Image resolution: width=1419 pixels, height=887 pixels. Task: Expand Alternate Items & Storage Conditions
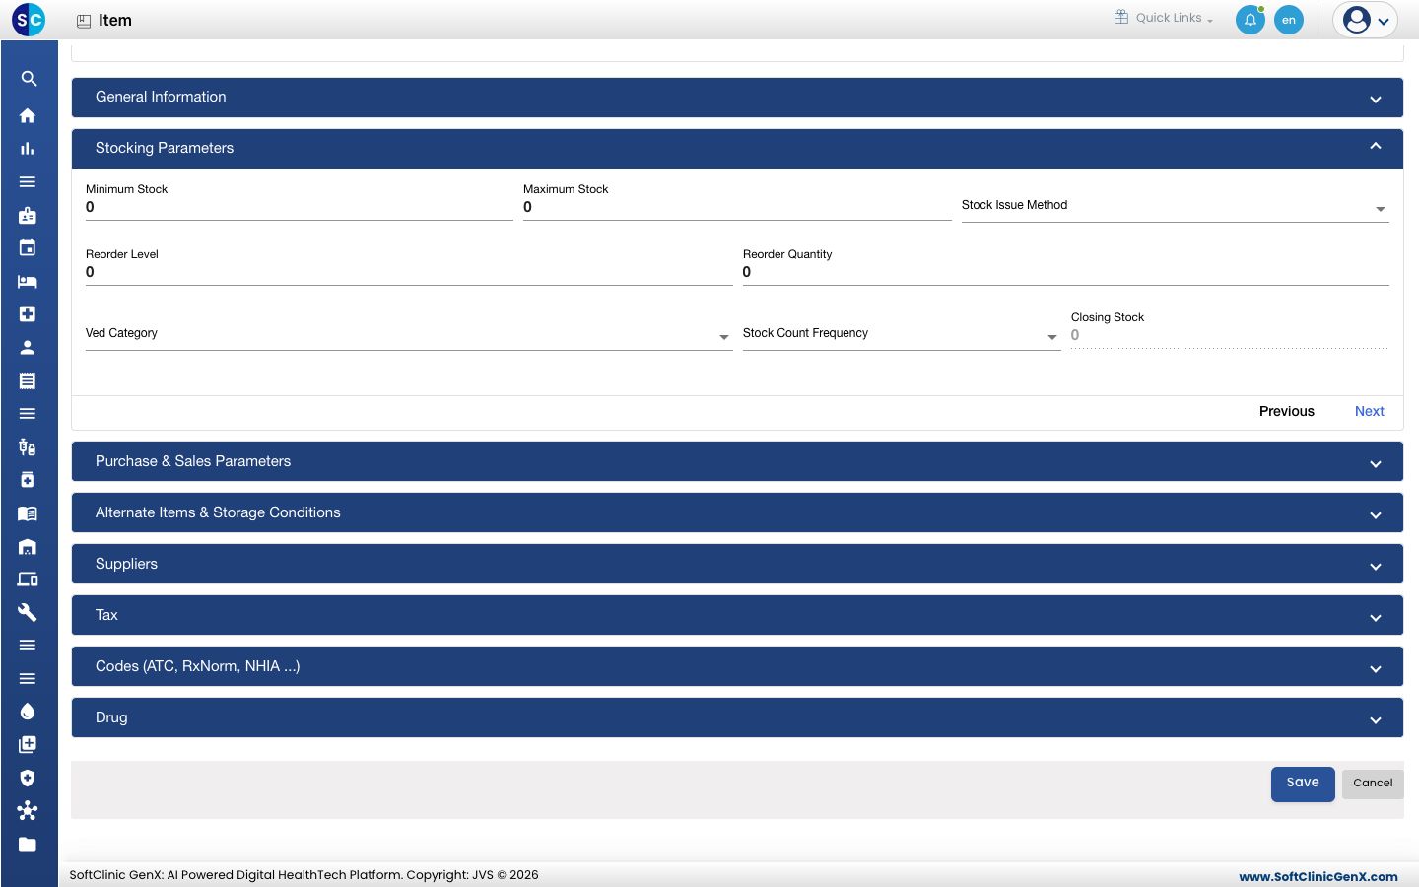click(737, 512)
